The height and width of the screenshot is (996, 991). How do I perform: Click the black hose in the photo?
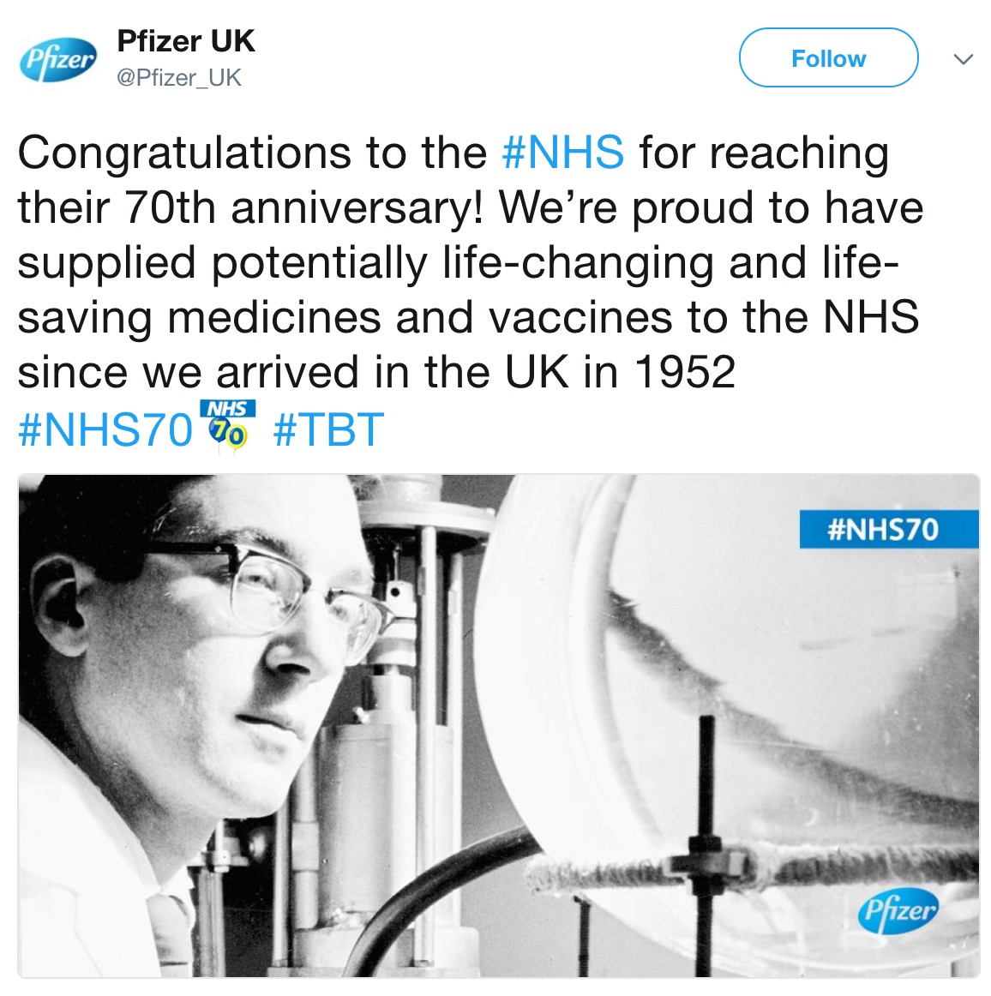point(446,883)
